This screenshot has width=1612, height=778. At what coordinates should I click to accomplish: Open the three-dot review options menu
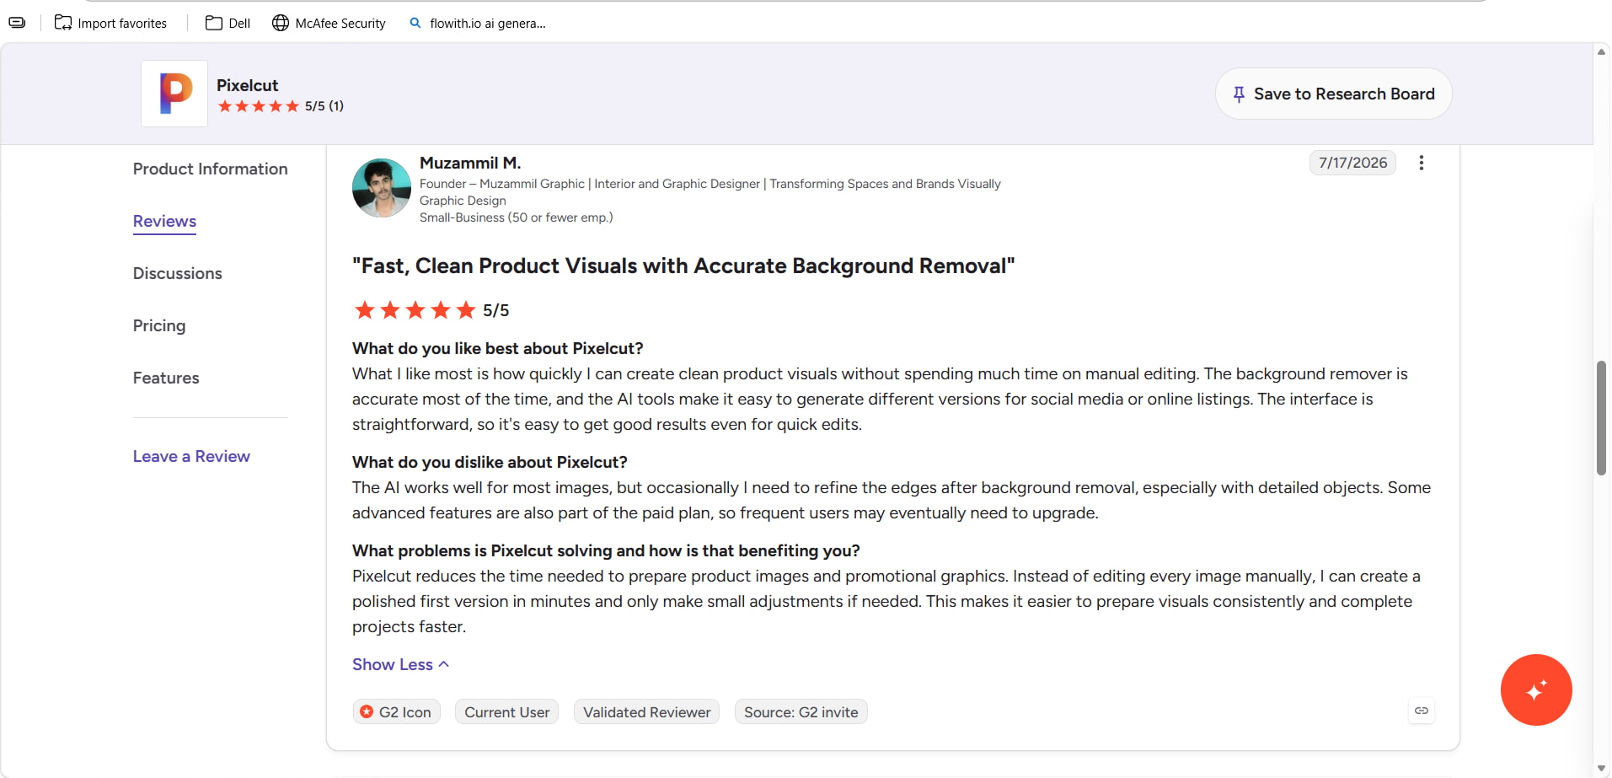click(1421, 163)
